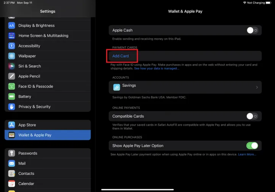This screenshot has width=275, height=192.
Task: Tap the Accessibility icon in sidebar
Action: [11, 46]
